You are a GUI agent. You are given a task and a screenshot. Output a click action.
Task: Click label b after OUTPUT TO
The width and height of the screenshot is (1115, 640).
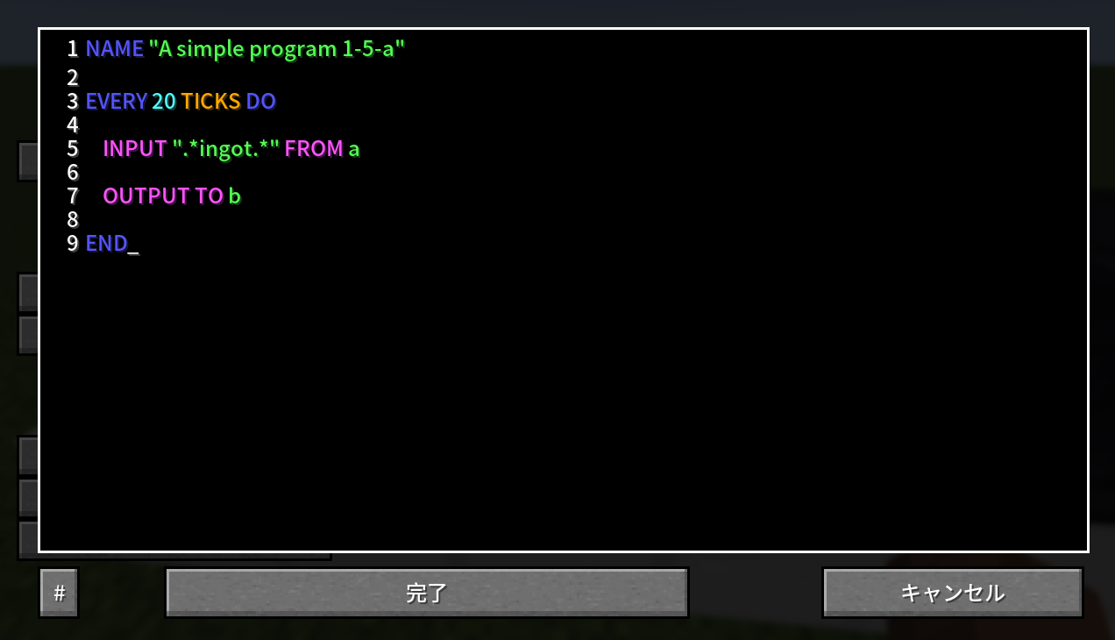(x=235, y=196)
